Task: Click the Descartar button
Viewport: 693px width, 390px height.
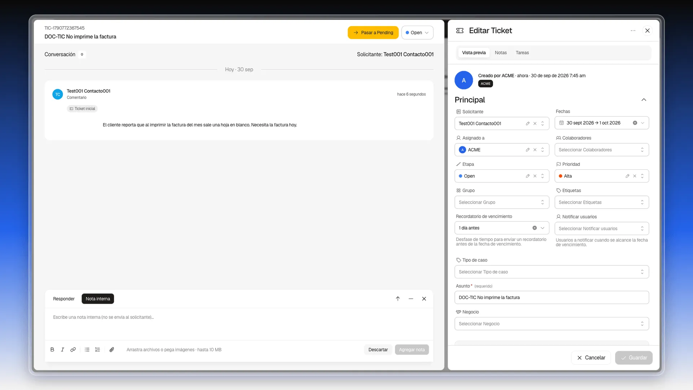Action: click(378, 350)
